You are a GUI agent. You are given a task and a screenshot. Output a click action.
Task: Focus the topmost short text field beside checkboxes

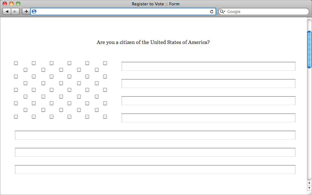tap(209, 66)
